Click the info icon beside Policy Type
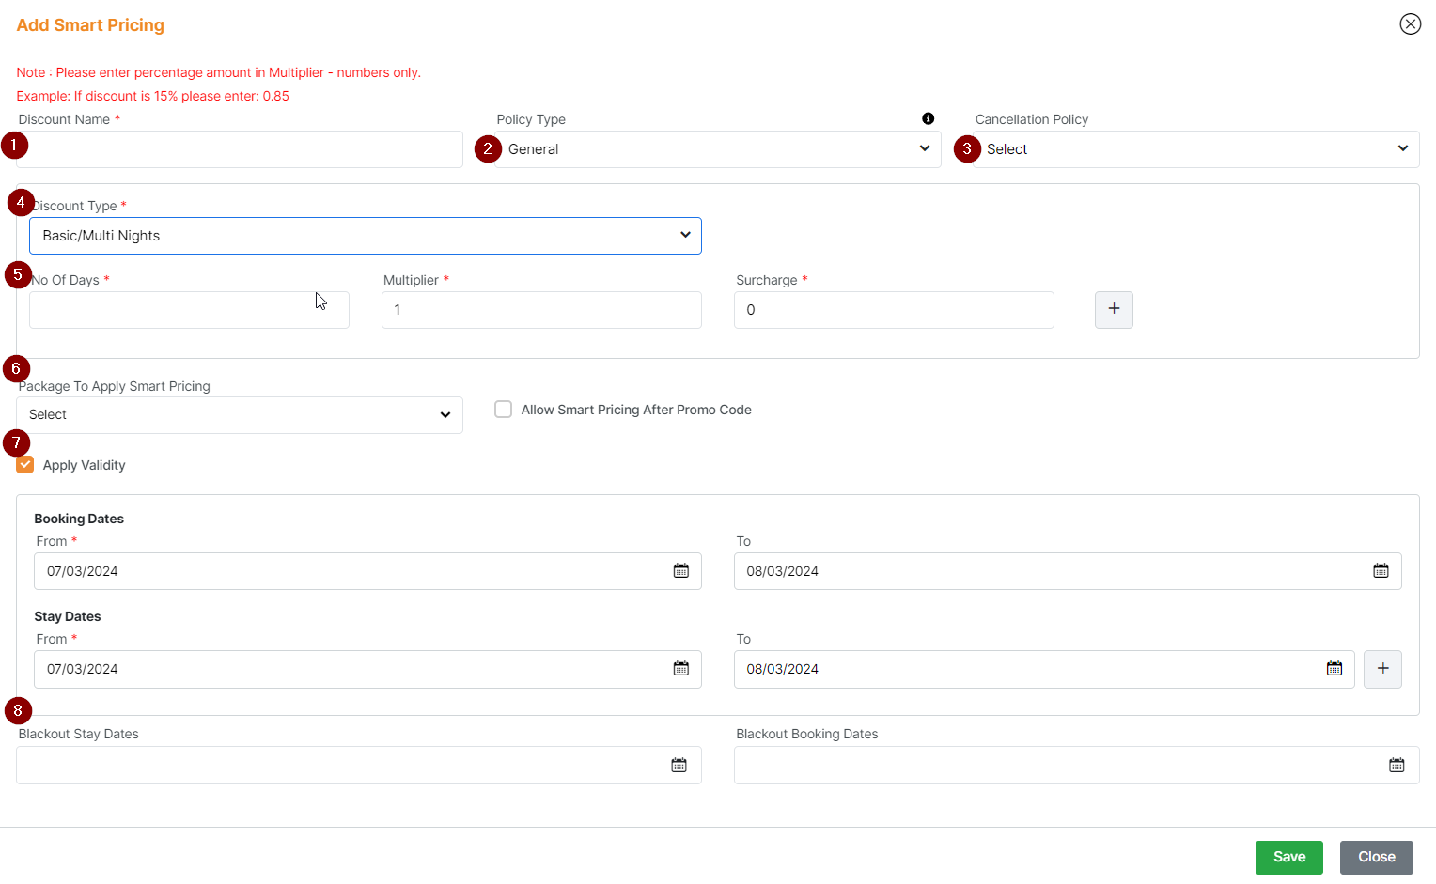Viewport: 1436px width, 884px height. coord(929,118)
